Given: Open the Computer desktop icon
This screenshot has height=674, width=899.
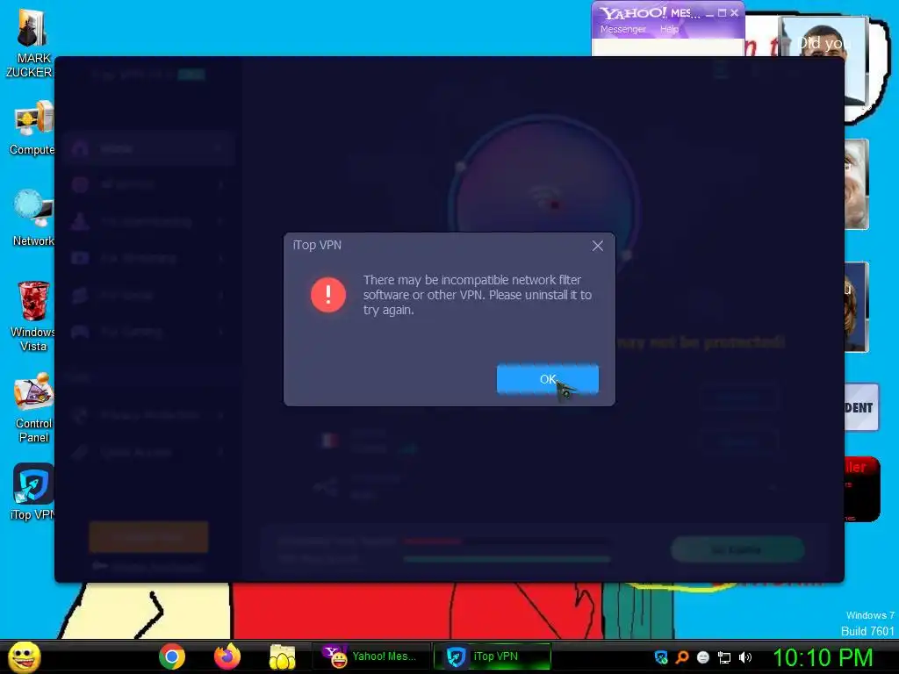Looking at the screenshot, I should pyautogui.click(x=33, y=127).
